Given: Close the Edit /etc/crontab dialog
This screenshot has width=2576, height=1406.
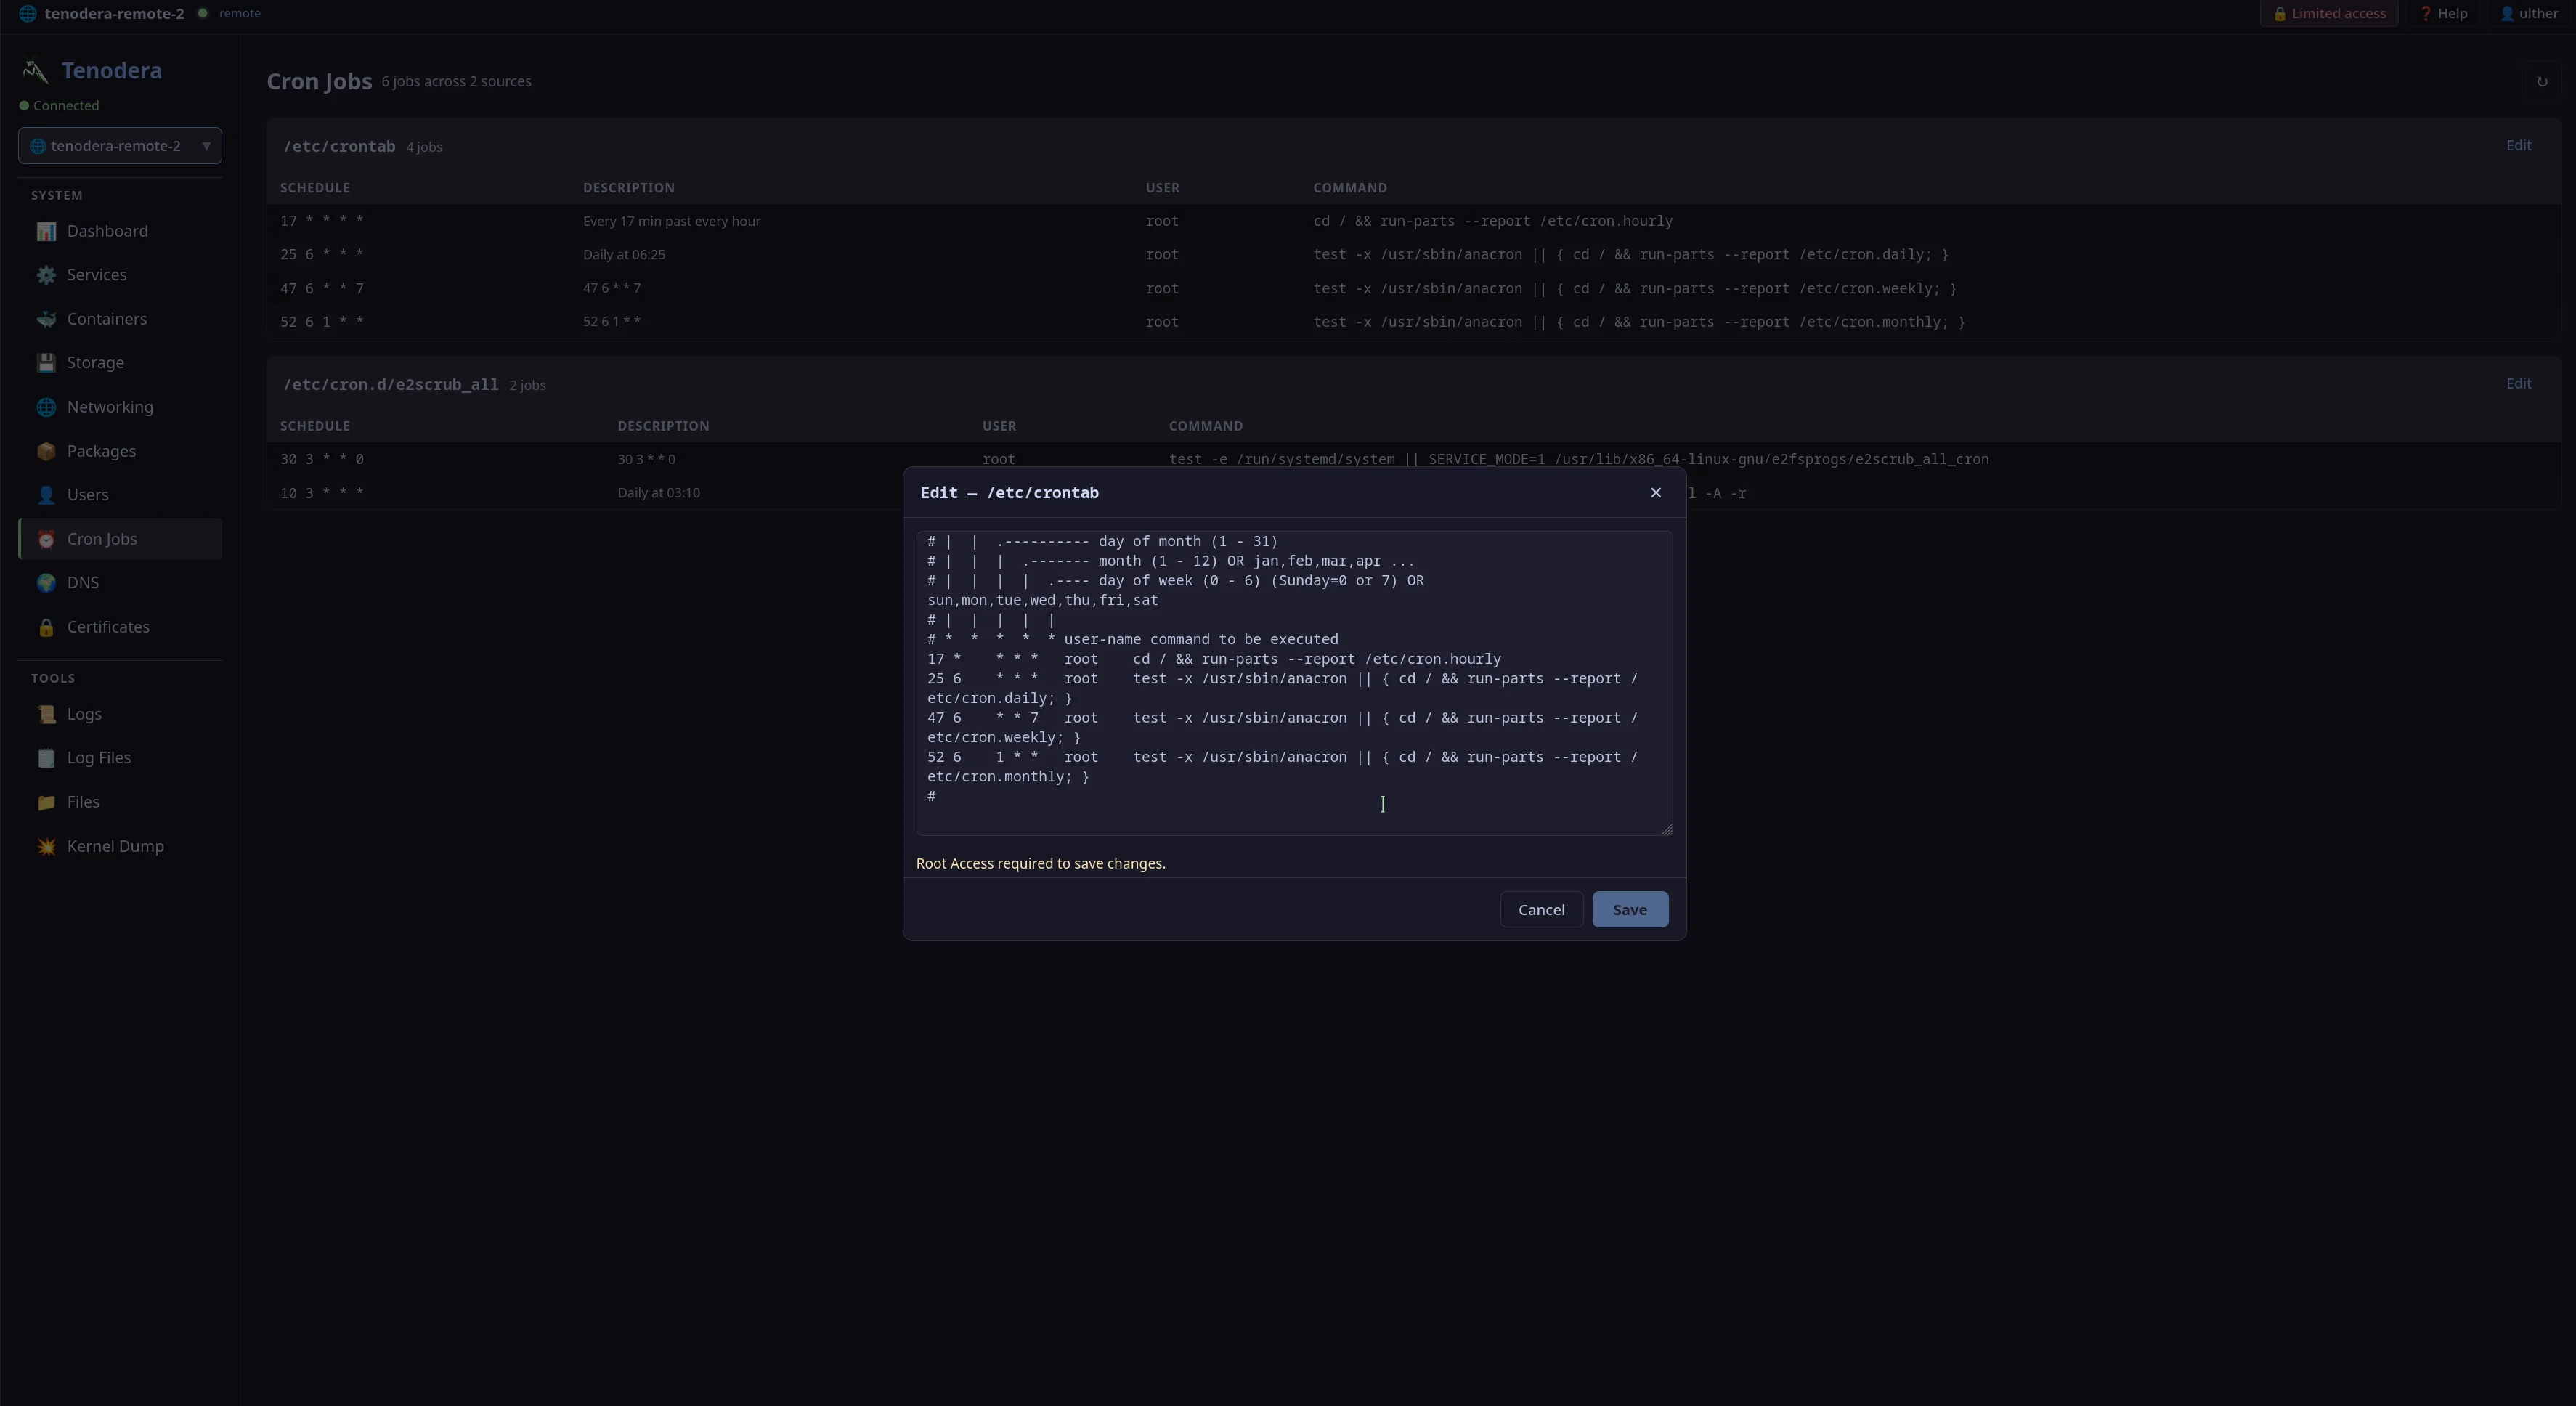Looking at the screenshot, I should [1656, 492].
